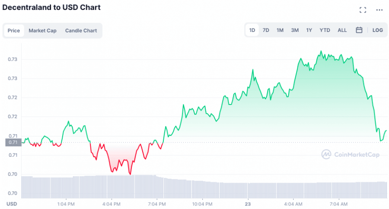Viewport: 389px width, 209px height.
Task: Click the CoinMarketCap watermark logo
Action: click(x=351, y=154)
